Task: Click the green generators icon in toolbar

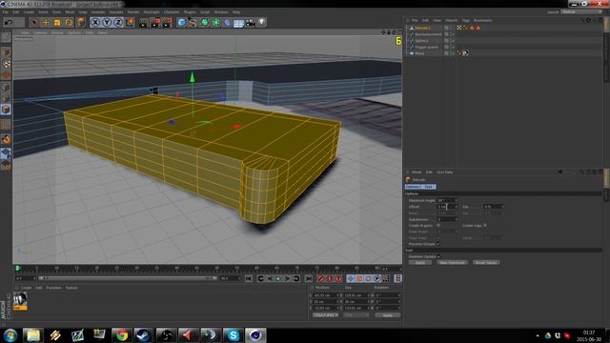Action: 205,23
